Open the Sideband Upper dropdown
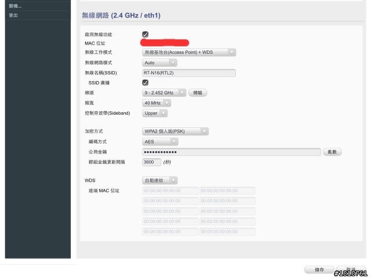This screenshot has width=371, height=278. tap(155, 114)
